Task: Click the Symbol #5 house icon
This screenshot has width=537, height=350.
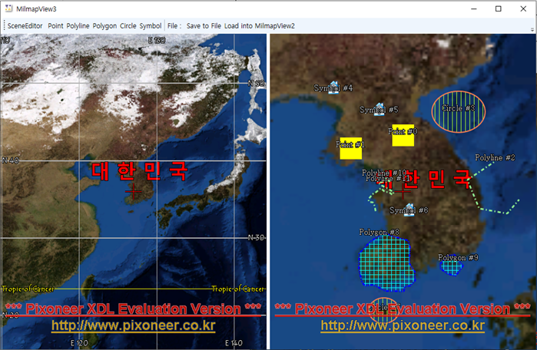Action: (x=379, y=109)
